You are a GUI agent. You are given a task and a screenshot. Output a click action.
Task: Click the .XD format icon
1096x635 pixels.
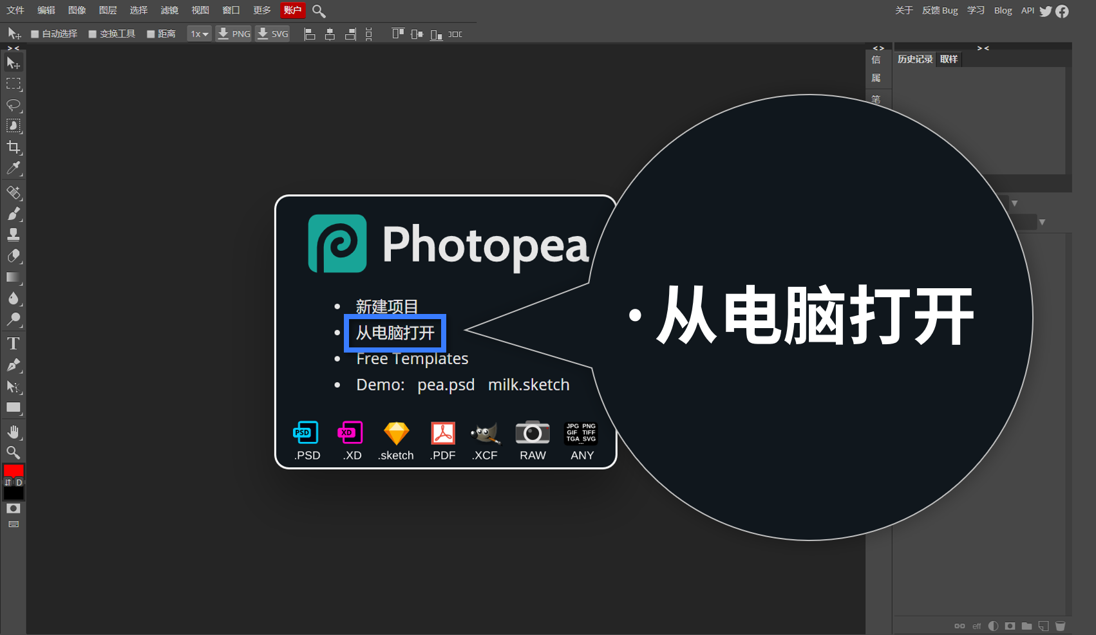click(352, 441)
